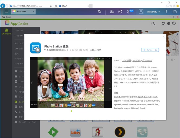Viewport: 180px width, 138px height.
Task: Minimize the App Center inner window
Action: pos(170,17)
